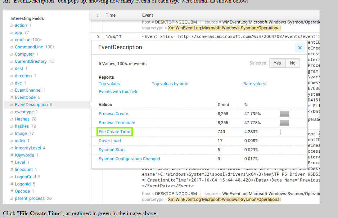Image resolution: width=338 pixels, height=218 pixels.
Task: Click the percentage bar beside Process Create
Action: tap(284, 113)
